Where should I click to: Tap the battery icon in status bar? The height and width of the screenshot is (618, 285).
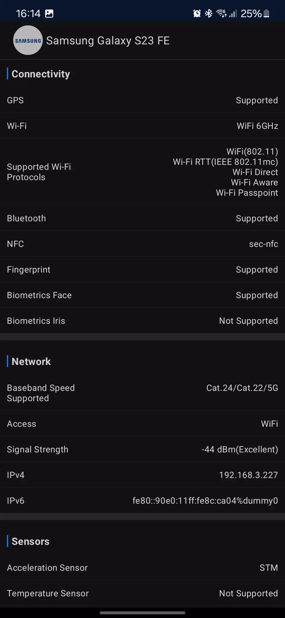point(267,13)
